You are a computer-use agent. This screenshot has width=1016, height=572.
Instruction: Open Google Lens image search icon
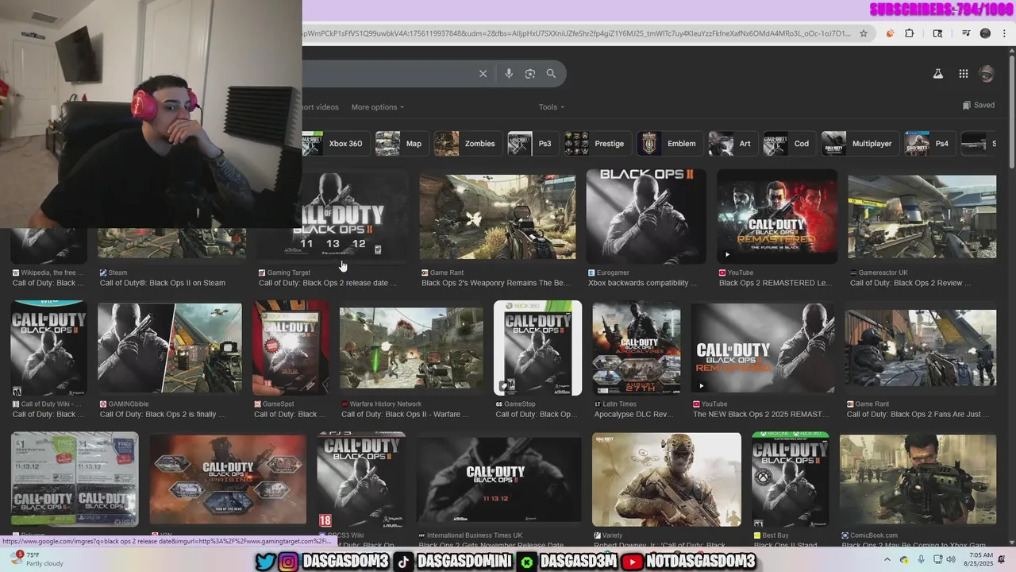pos(530,74)
